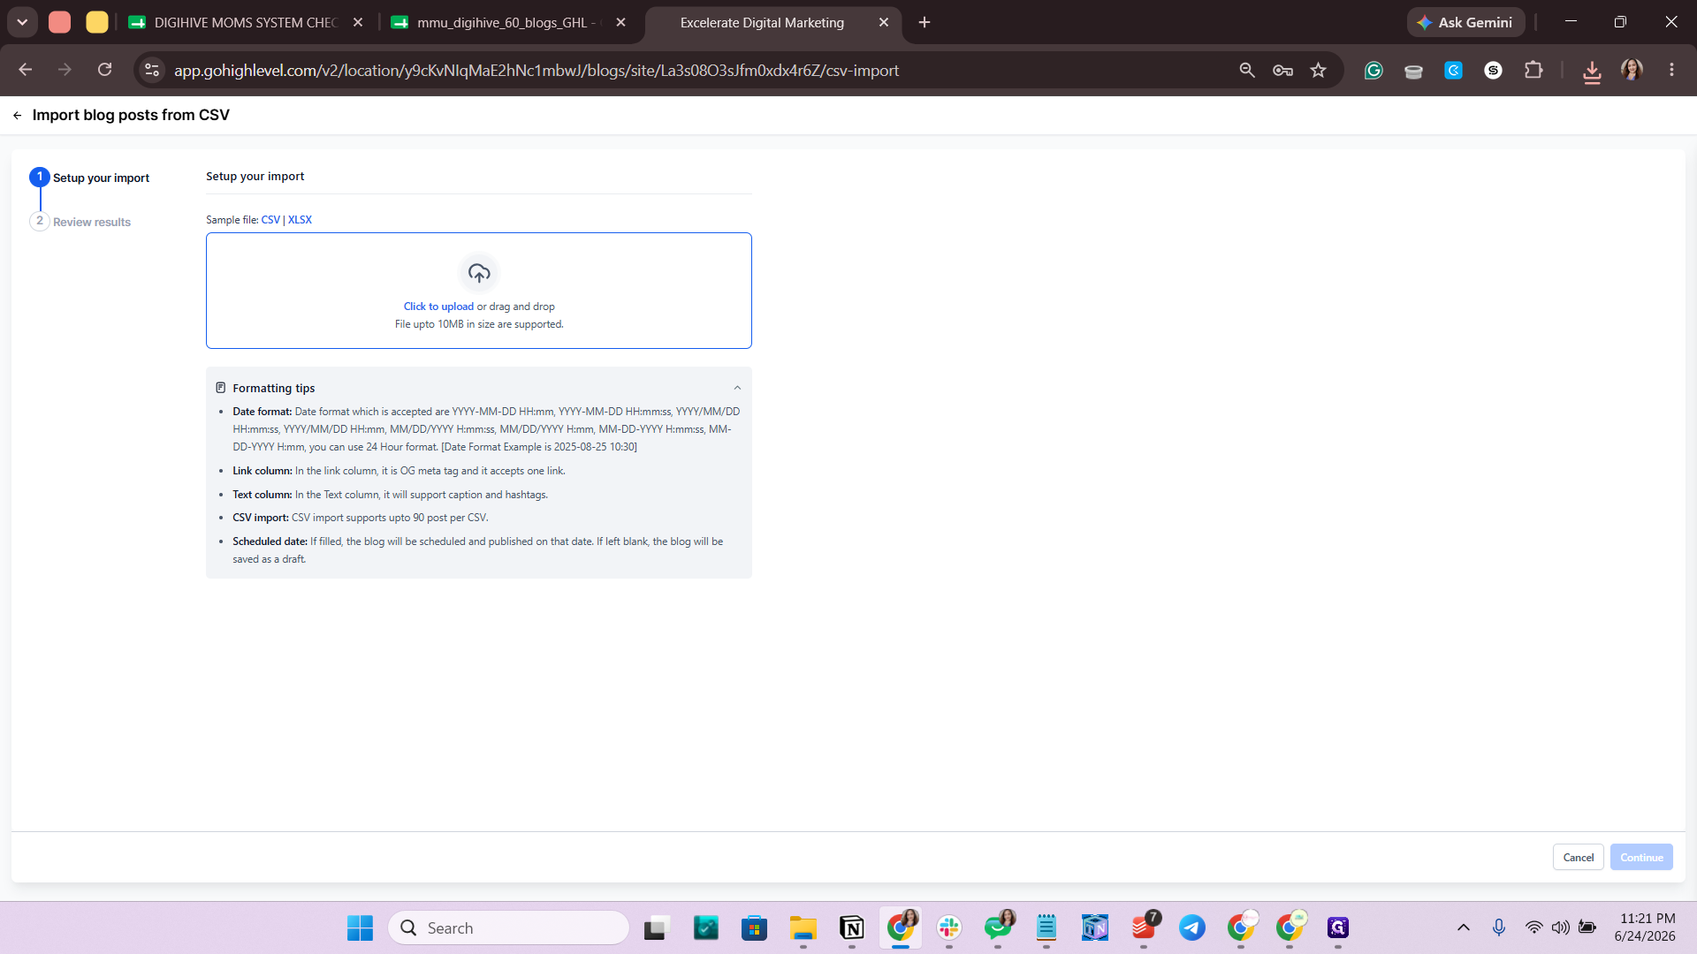Open the Chrome profile avatar

click(1632, 70)
